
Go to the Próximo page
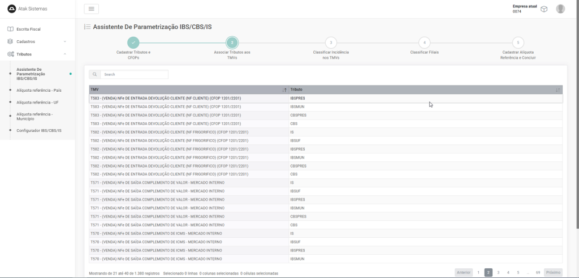point(553,272)
